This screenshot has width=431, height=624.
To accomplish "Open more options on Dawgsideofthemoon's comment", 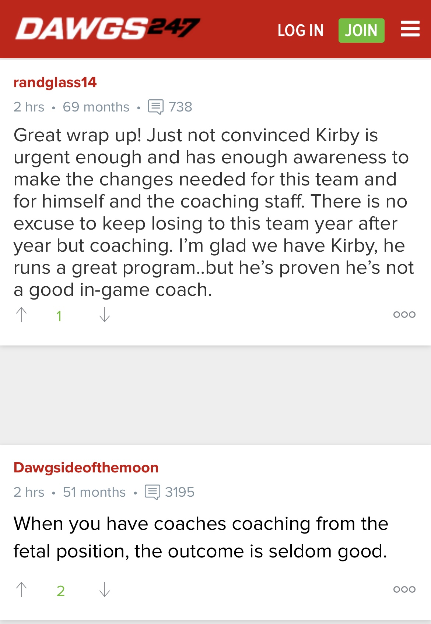I will pyautogui.click(x=404, y=589).
